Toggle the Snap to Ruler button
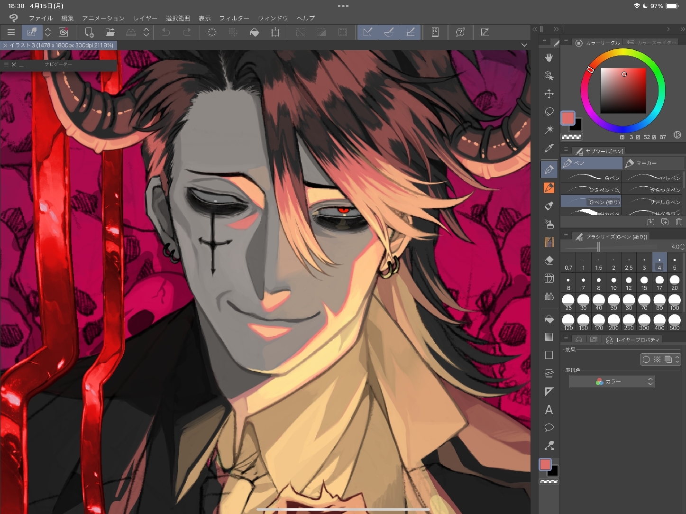The height and width of the screenshot is (514, 686). pyautogui.click(x=367, y=32)
